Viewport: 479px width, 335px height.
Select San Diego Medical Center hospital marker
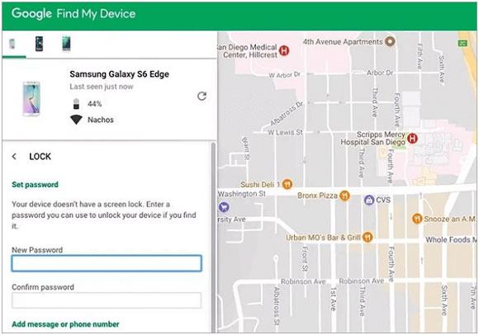pyautogui.click(x=284, y=50)
